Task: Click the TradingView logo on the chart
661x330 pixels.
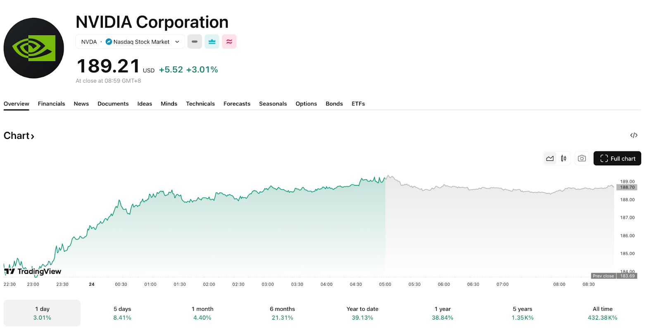Action: click(x=33, y=271)
